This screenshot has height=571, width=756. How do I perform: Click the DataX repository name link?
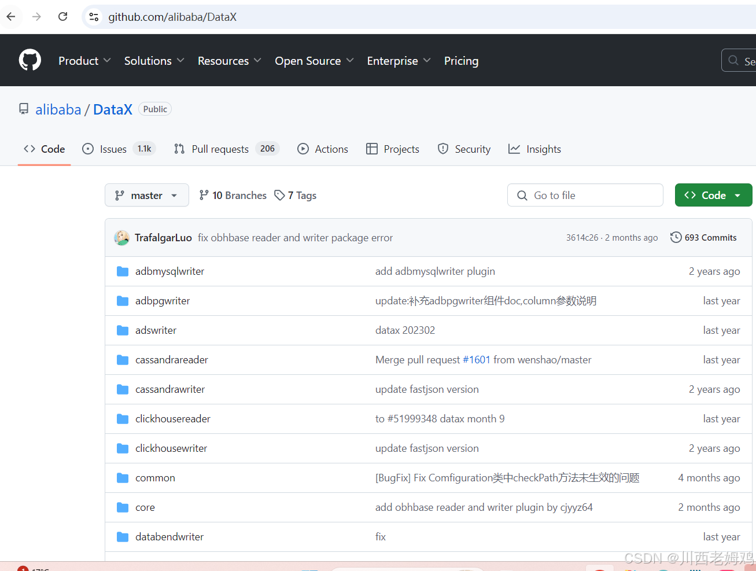tap(113, 109)
